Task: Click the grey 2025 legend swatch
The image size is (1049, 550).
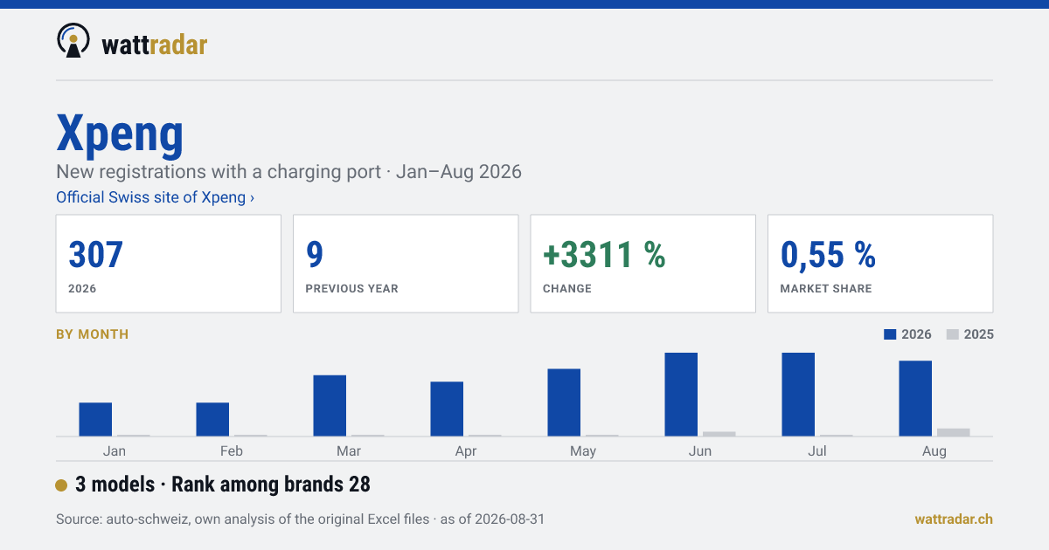Action: [x=953, y=334]
